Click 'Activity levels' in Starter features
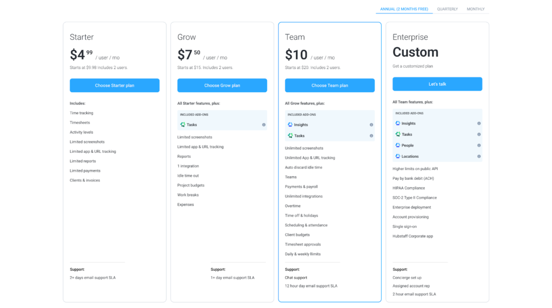Viewport: 552px width, 308px height. 81,132
